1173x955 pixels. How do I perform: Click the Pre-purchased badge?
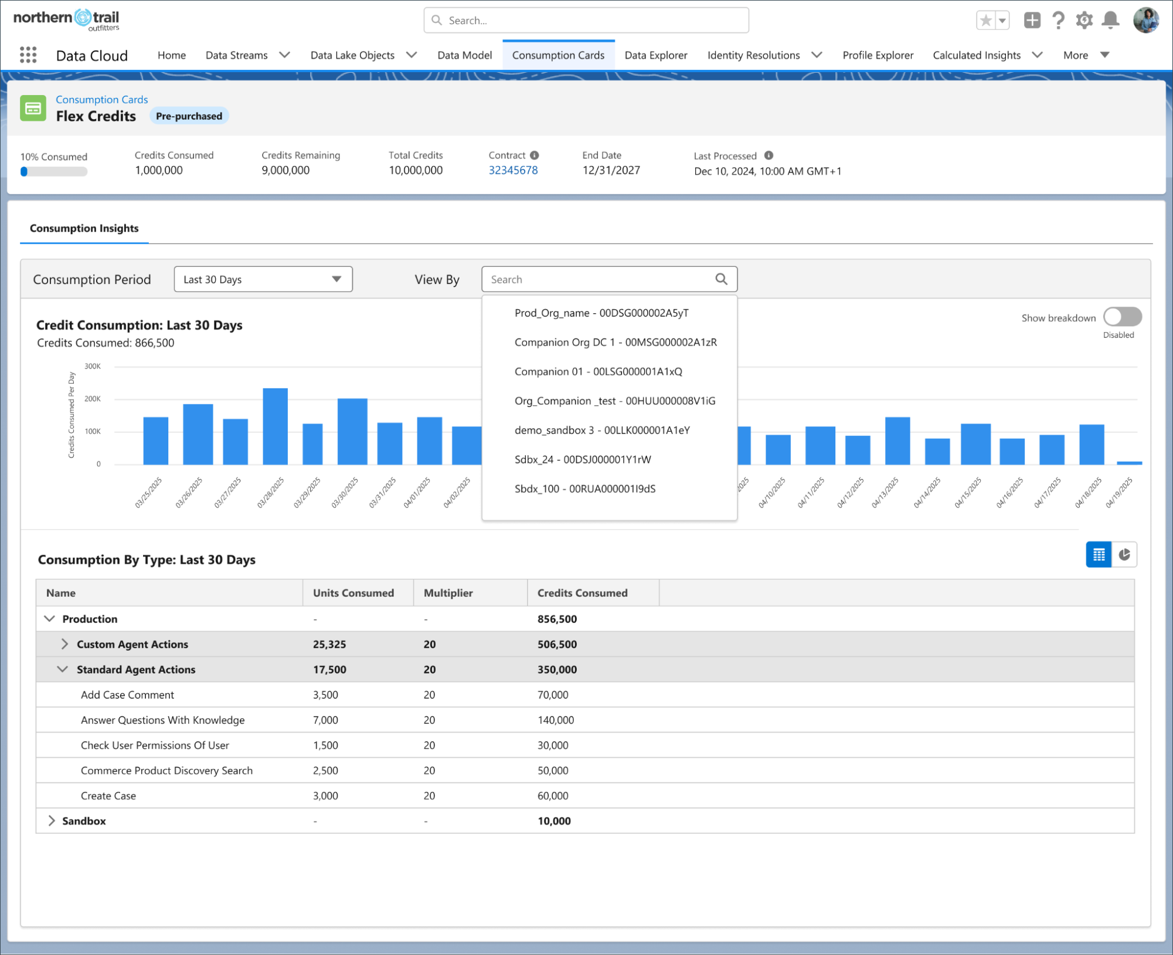189,116
